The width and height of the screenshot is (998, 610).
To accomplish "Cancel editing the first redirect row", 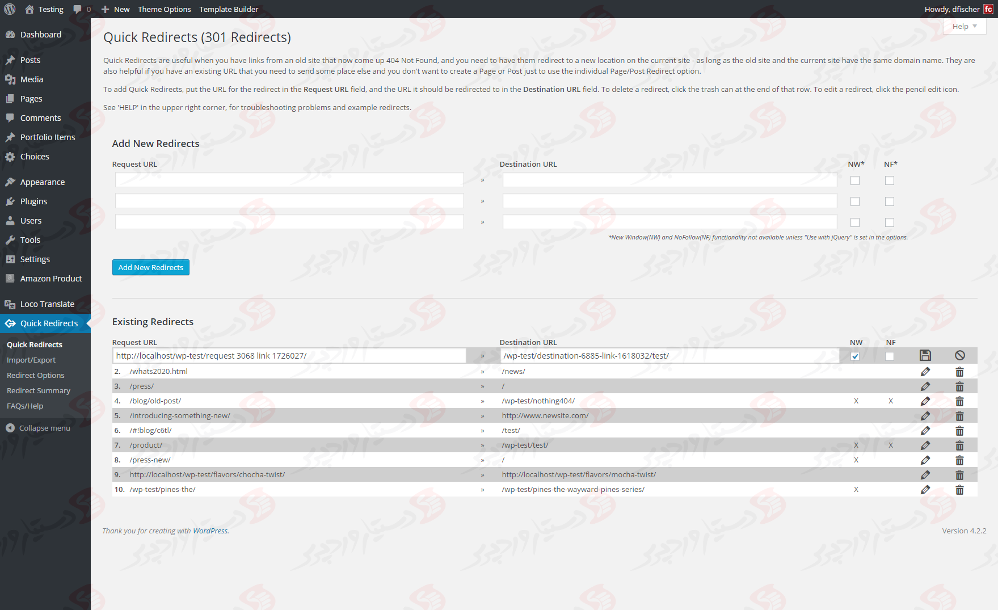I will [x=960, y=355].
